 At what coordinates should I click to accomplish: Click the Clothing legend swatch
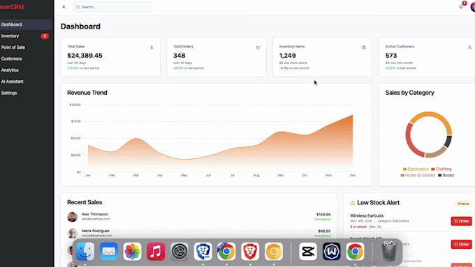coord(433,169)
